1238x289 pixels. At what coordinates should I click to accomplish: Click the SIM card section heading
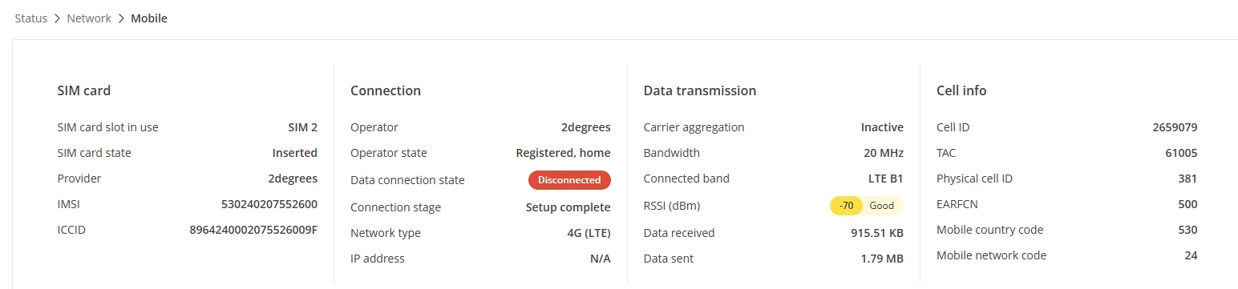(84, 90)
